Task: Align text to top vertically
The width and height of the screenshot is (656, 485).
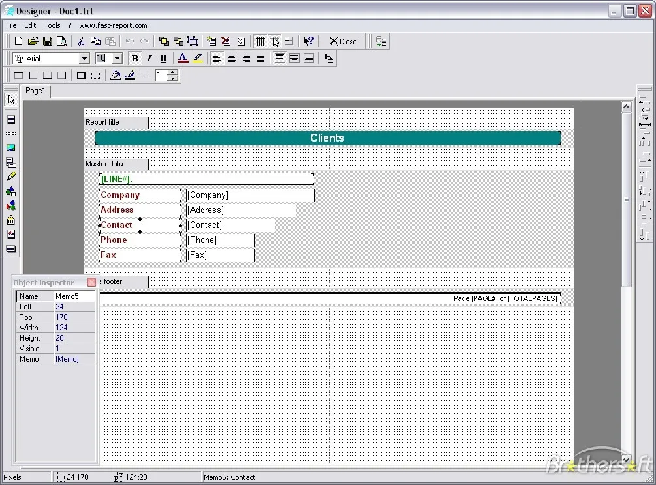Action: click(280, 58)
